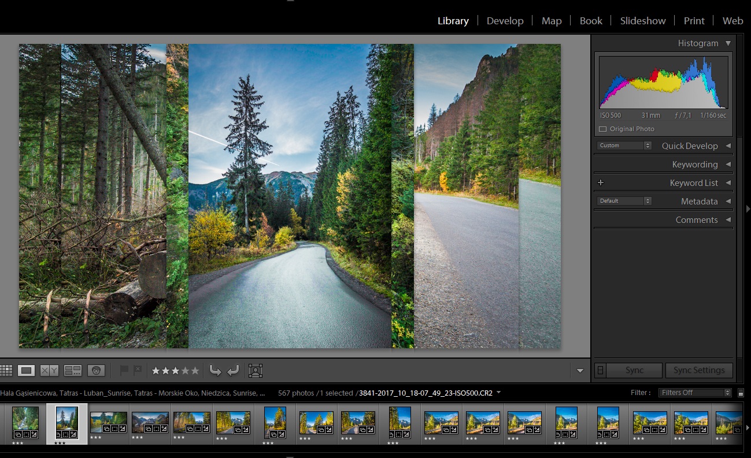
Task: Open the Filters Off dropdown
Action: click(x=694, y=392)
